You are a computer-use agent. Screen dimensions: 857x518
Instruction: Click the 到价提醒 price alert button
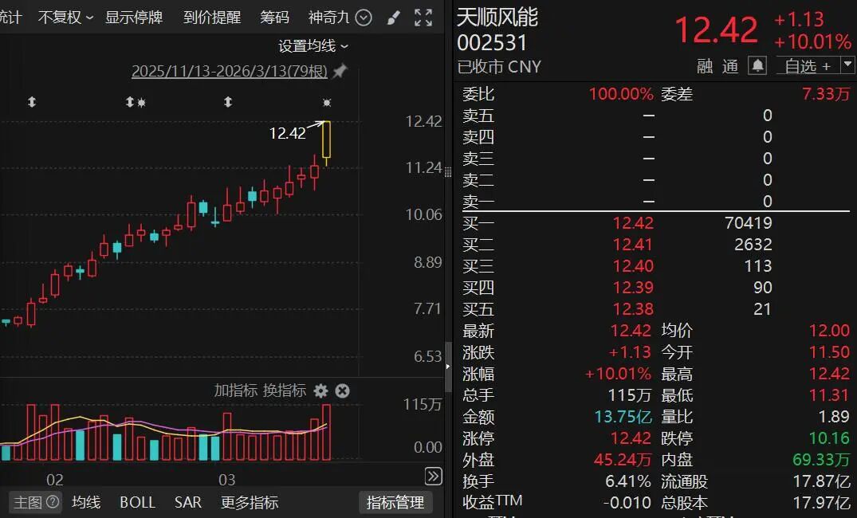(211, 17)
